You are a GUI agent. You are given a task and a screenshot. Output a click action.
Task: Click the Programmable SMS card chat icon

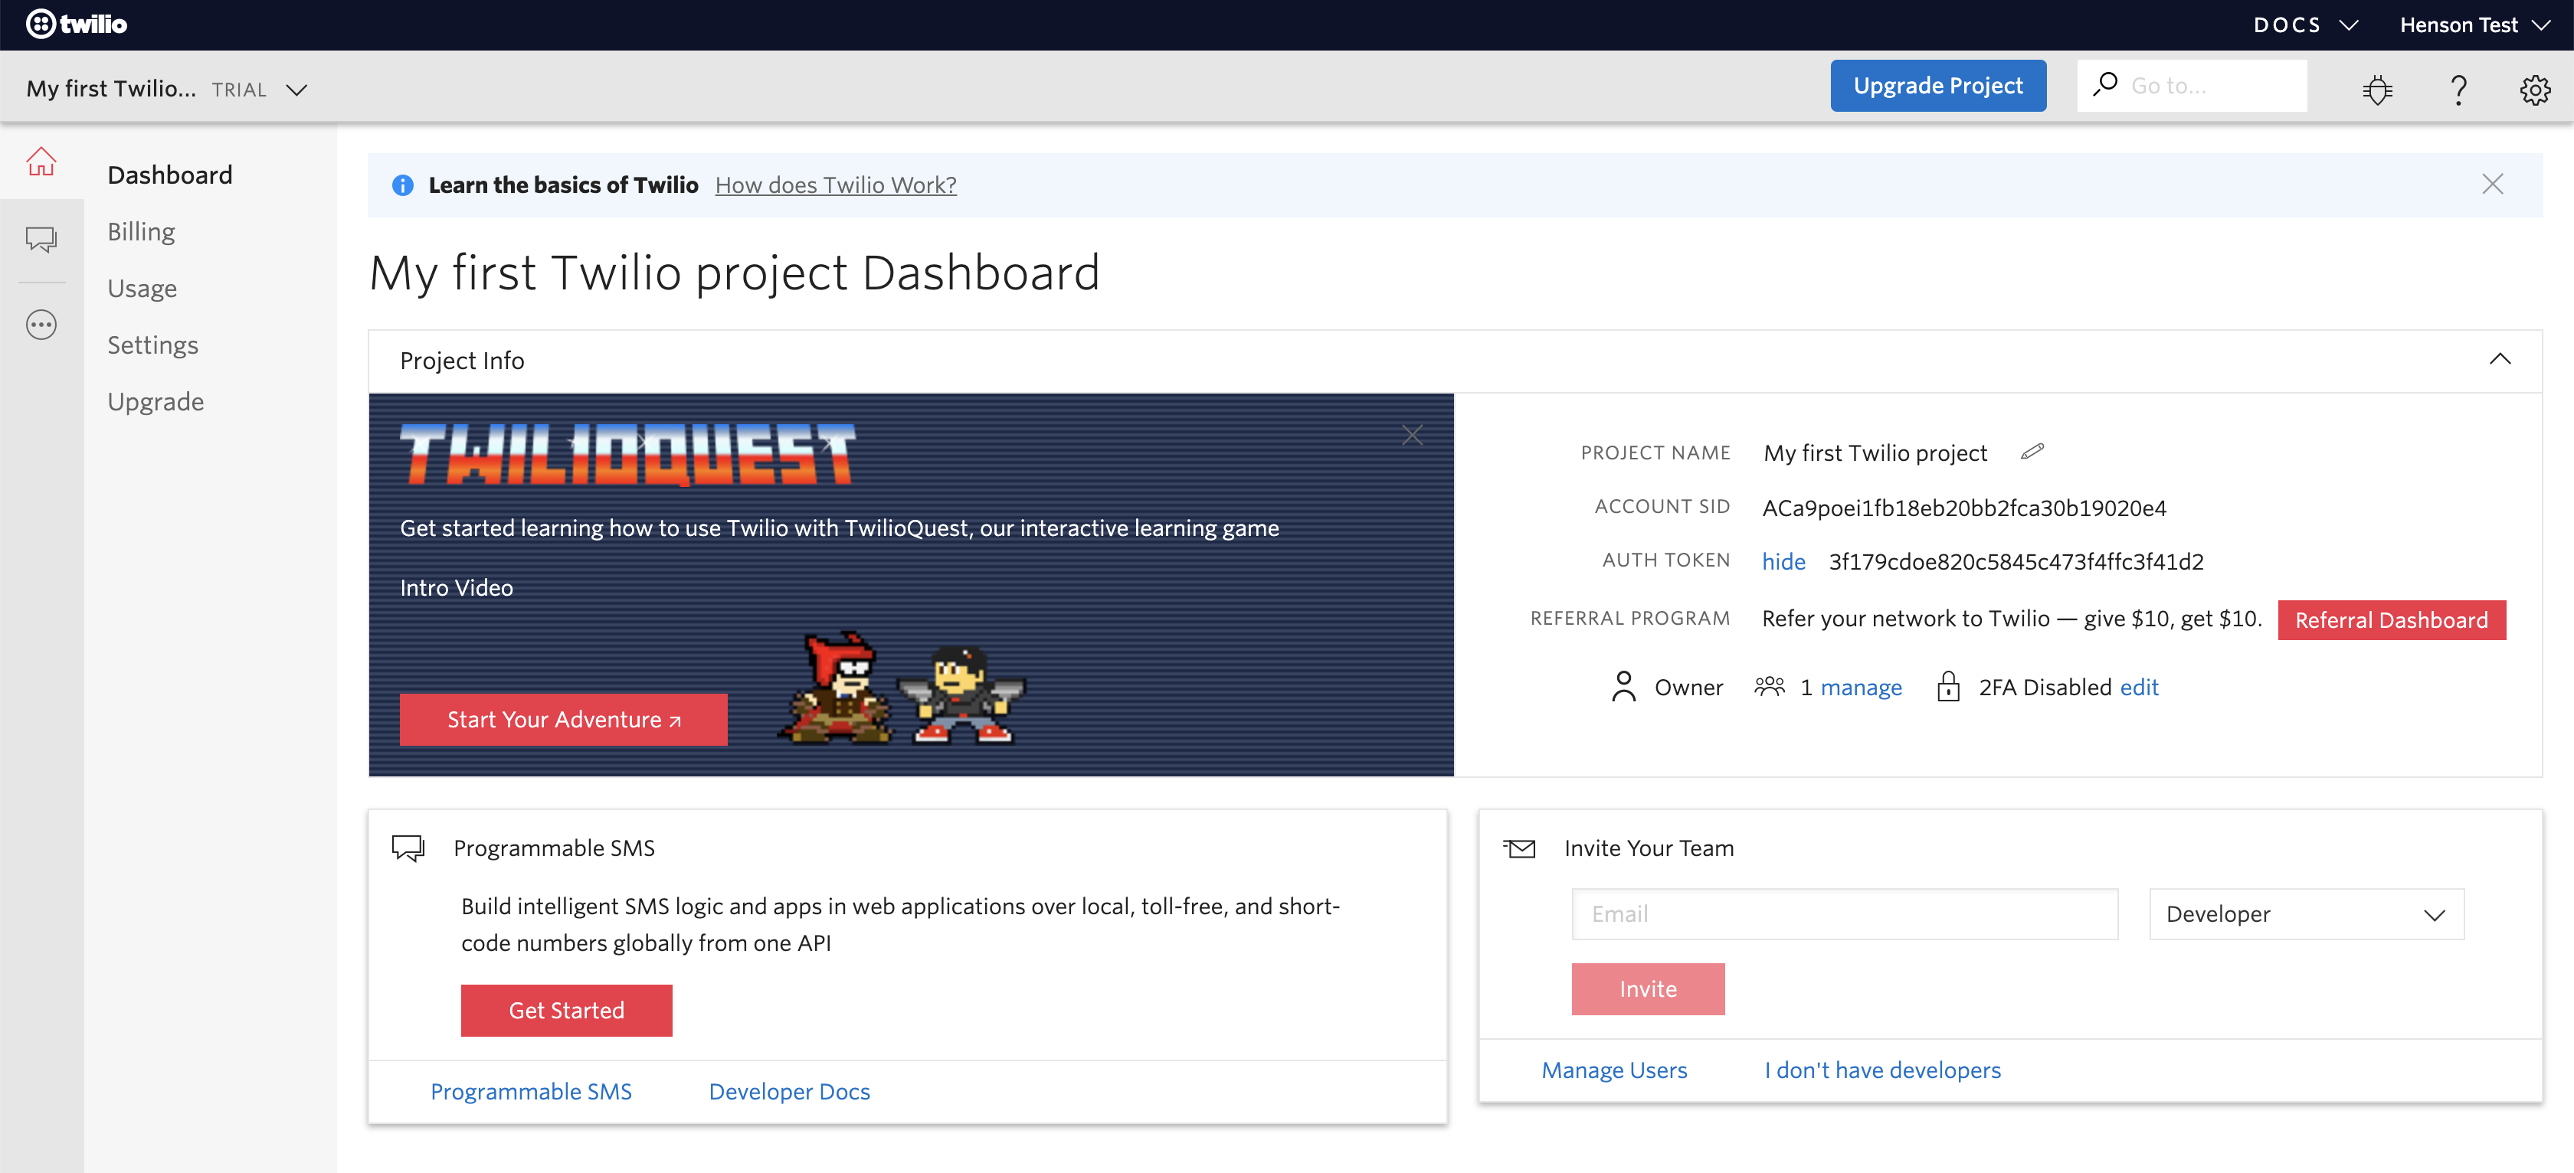(408, 848)
